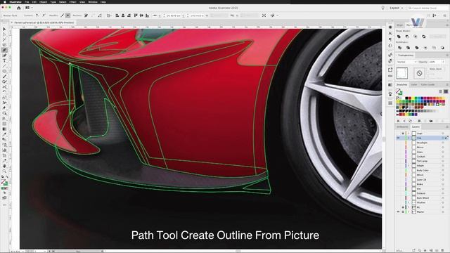Select the Direct Selection tool
This screenshot has width=450, height=253.
coord(4,34)
